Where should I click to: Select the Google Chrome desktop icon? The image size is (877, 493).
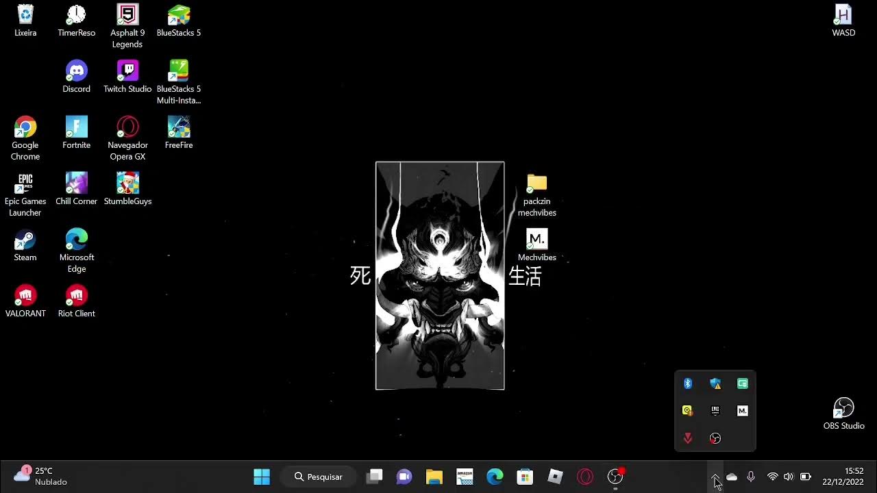pos(25,138)
